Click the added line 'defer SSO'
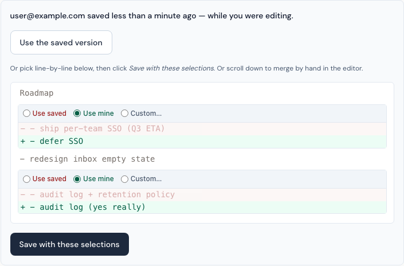Viewport: 404px width, 266px height. [202, 141]
